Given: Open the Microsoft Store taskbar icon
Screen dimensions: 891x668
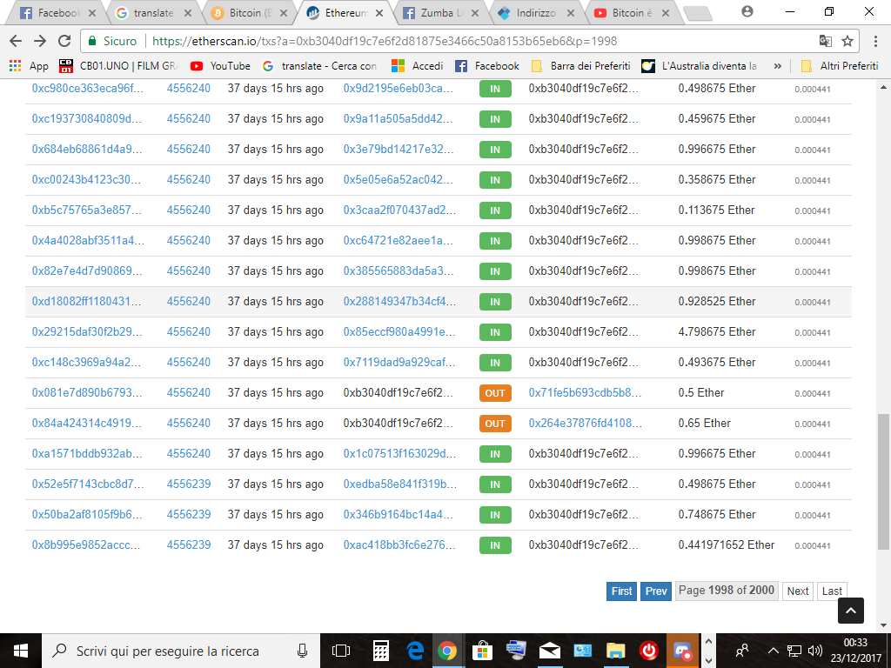Looking at the screenshot, I should tap(482, 651).
